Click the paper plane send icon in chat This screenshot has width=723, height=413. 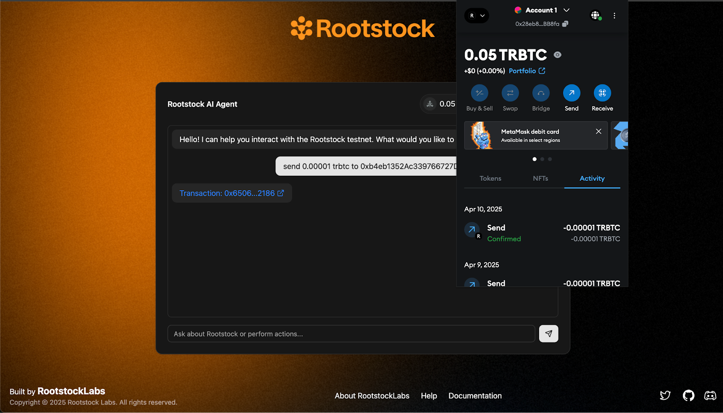pyautogui.click(x=549, y=333)
